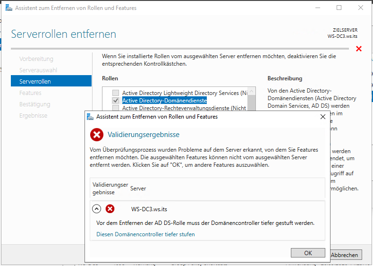Go to the Bestätigung step in sidebar
Viewport: 373px width, 266px height.
[x=35, y=104]
